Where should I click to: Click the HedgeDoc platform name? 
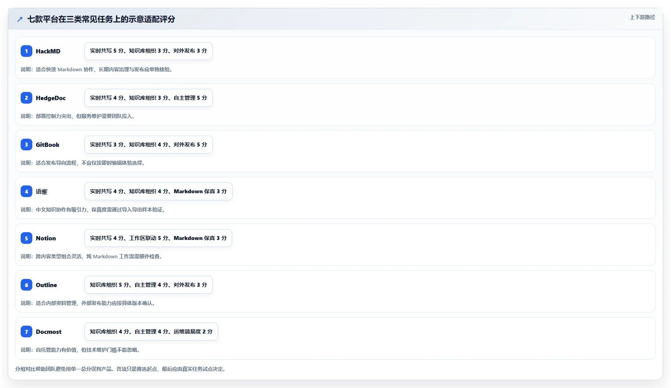pos(51,98)
